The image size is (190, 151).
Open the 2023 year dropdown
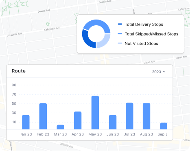point(159,72)
